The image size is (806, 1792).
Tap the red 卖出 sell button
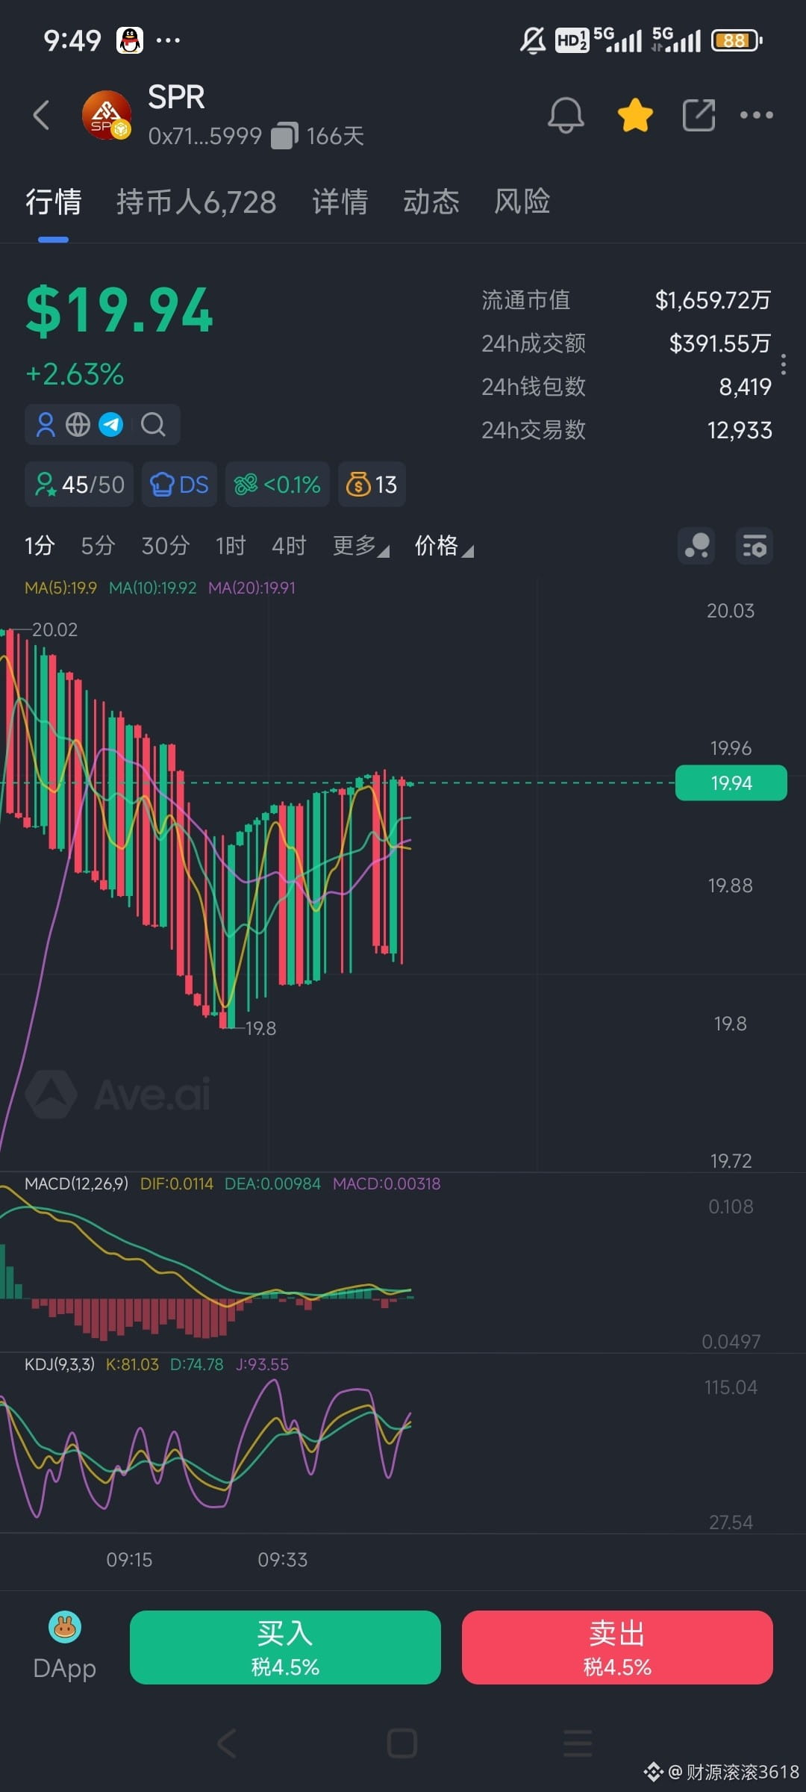tap(617, 1647)
